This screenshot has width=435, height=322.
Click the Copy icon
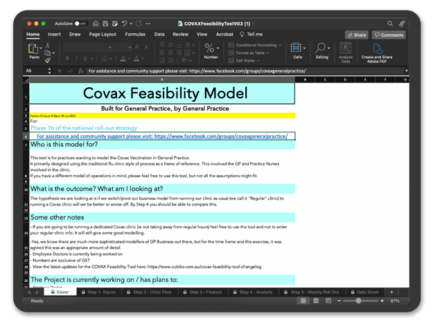pos(48,53)
